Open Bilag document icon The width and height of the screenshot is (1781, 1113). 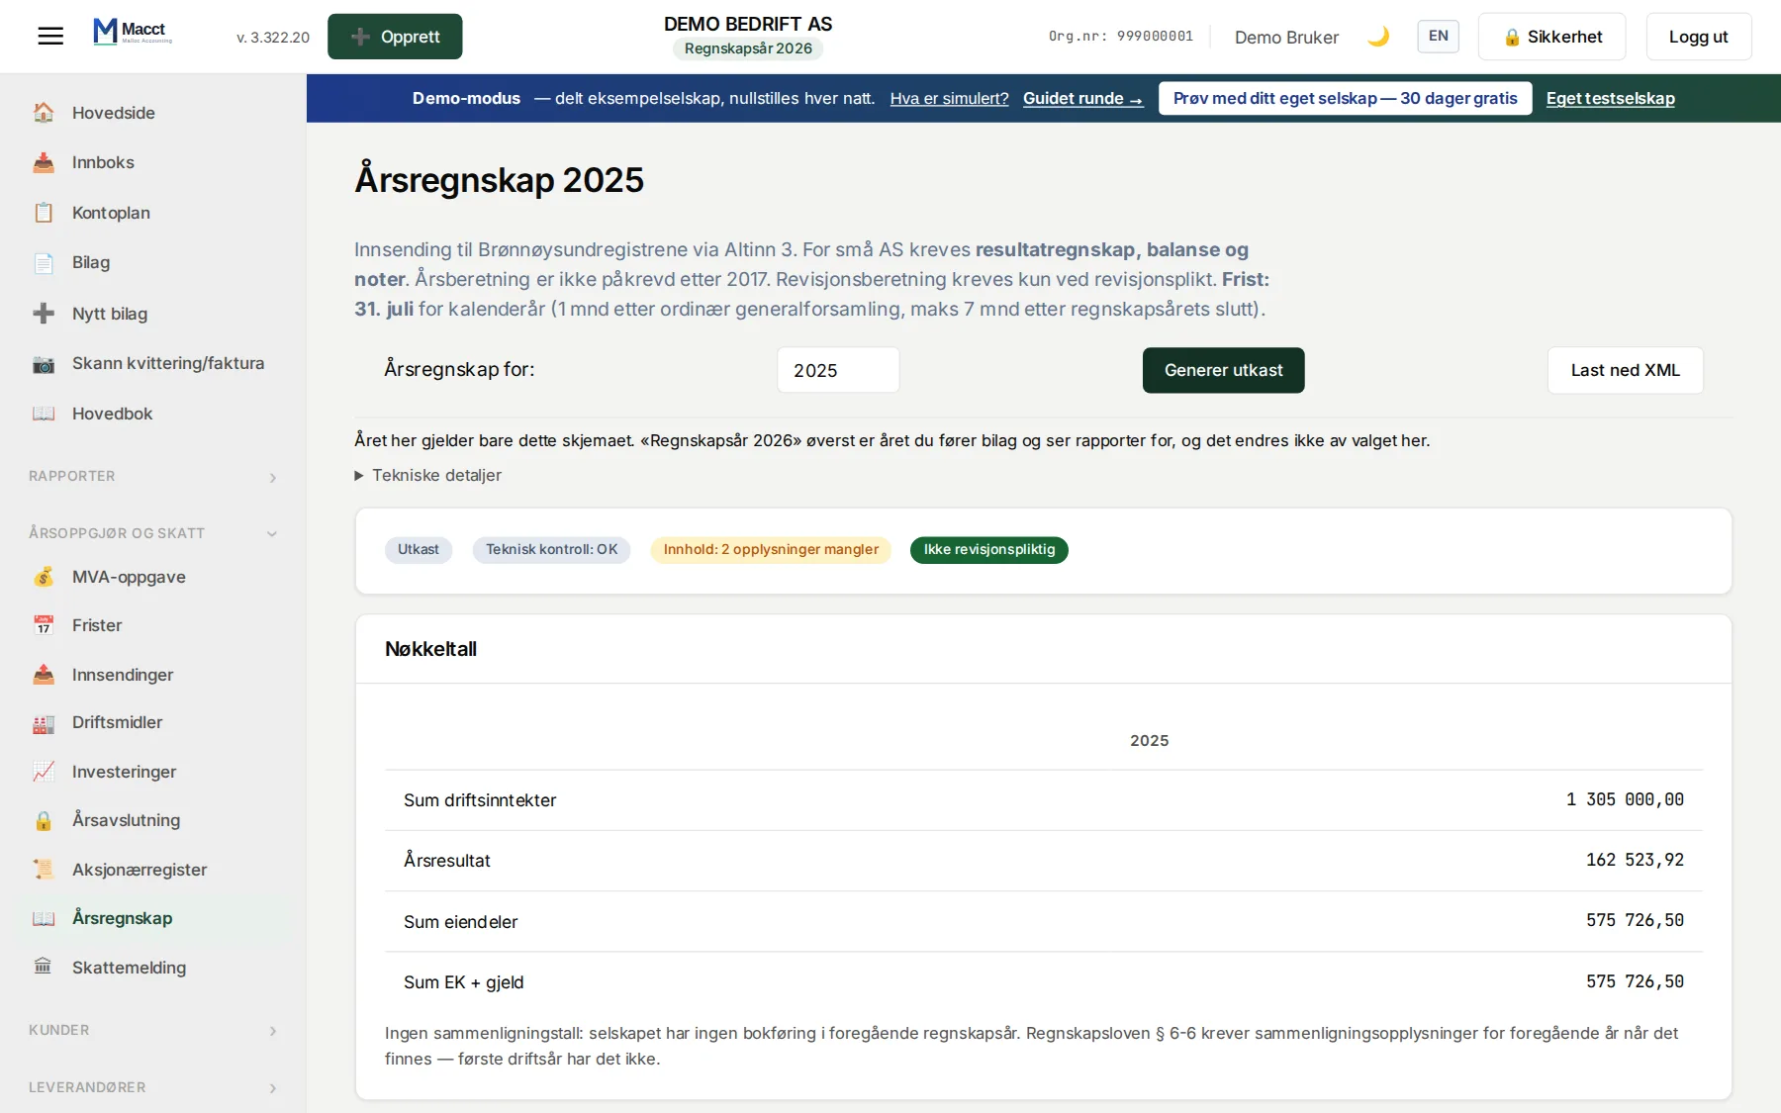[x=44, y=262]
